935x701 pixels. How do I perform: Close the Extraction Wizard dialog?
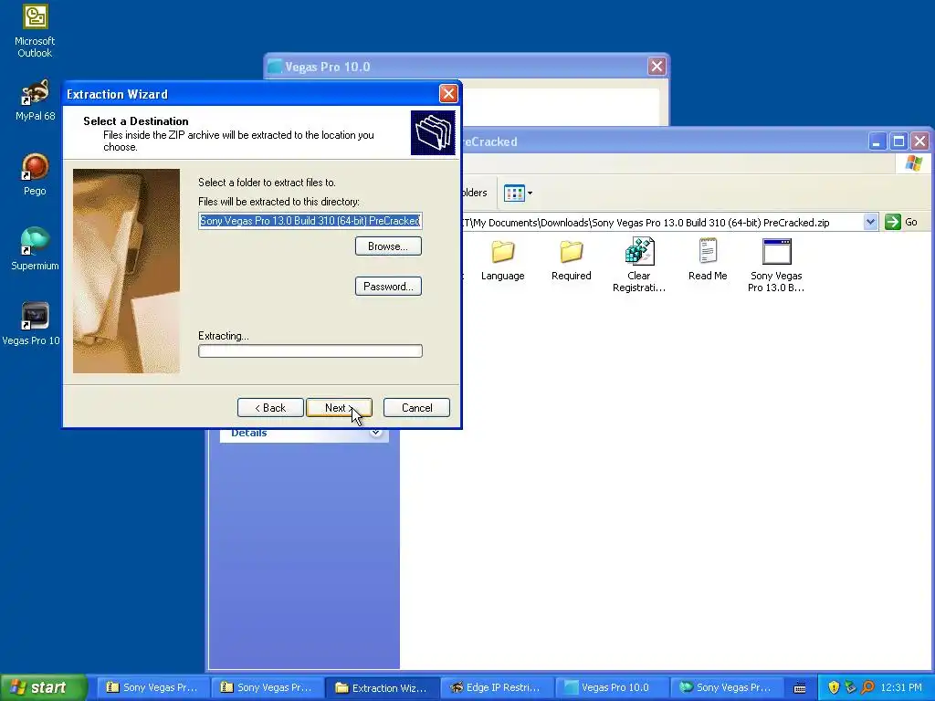(448, 94)
